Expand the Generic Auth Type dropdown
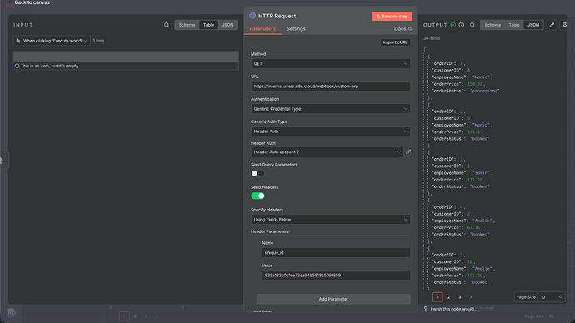Viewport: 575px width, 323px height. point(330,131)
